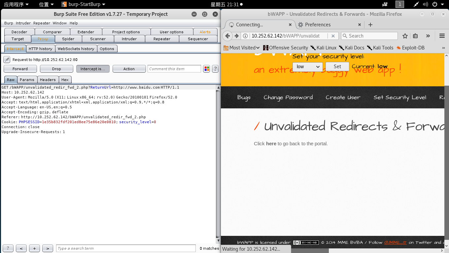449x253 pixels.
Task: Show bookmarks list icon in Firefox toolbar
Action: pos(416,36)
